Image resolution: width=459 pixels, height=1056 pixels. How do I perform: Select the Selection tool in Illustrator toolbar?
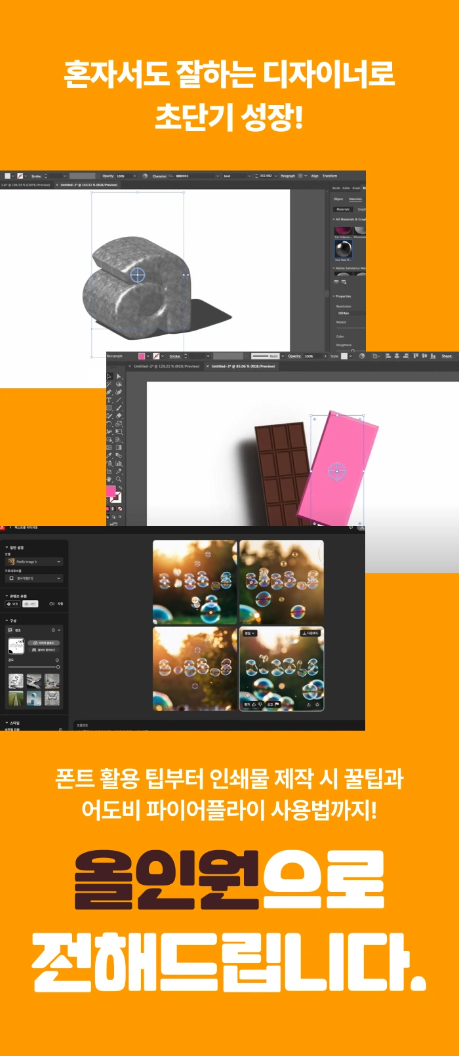[x=109, y=376]
